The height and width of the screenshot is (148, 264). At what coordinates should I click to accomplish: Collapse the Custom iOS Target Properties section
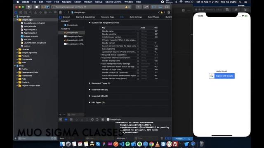click(x=90, y=23)
